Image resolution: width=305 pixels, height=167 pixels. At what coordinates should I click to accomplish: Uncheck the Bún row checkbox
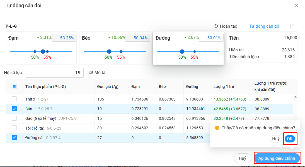[14, 109]
